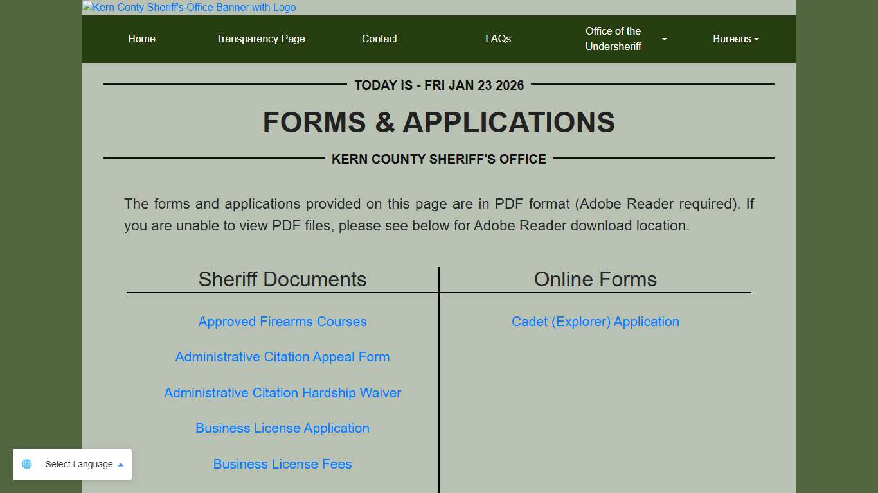This screenshot has height=493, width=878.
Task: Open the Cadet (Explorer) Application form
Action: [x=595, y=322]
